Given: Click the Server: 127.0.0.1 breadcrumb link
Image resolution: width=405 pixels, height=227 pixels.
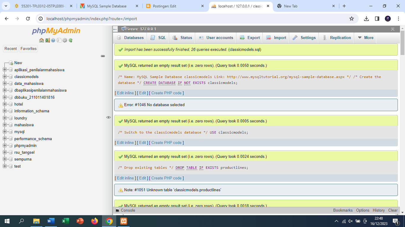Looking at the screenshot, I should tap(141, 29).
